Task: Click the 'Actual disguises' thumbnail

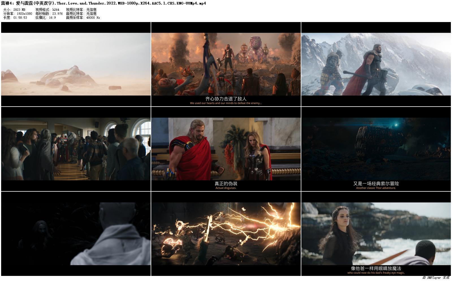Action: coord(226,149)
